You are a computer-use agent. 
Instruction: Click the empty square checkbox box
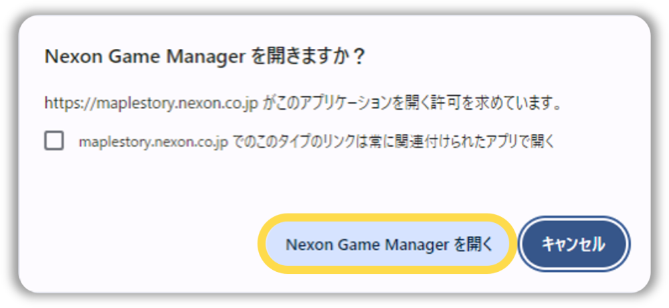(x=54, y=141)
